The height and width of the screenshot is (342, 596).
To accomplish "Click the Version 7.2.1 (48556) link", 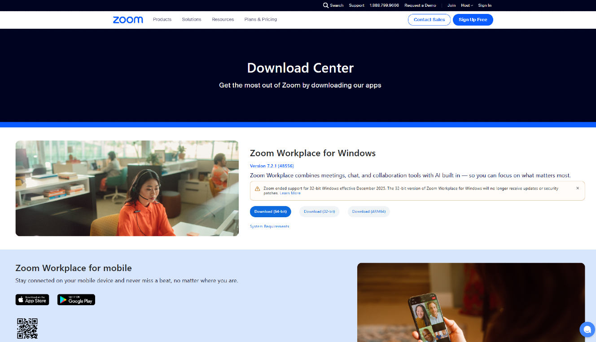I will point(272,166).
